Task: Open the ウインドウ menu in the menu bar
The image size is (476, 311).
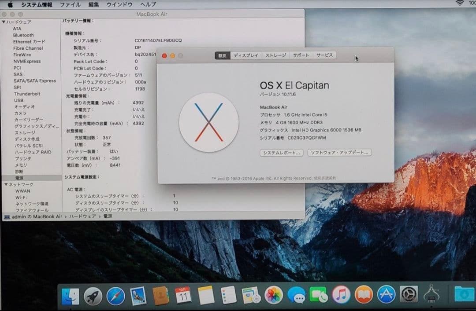Action: 118,4
